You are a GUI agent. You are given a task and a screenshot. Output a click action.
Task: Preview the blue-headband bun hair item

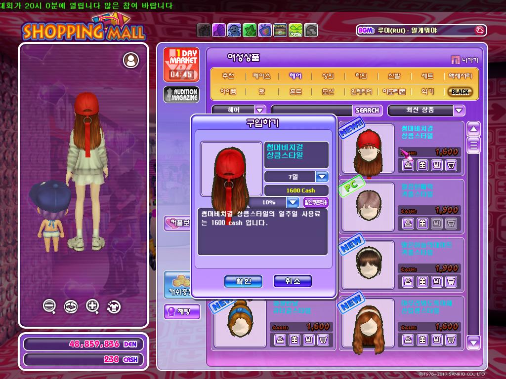[280, 340]
